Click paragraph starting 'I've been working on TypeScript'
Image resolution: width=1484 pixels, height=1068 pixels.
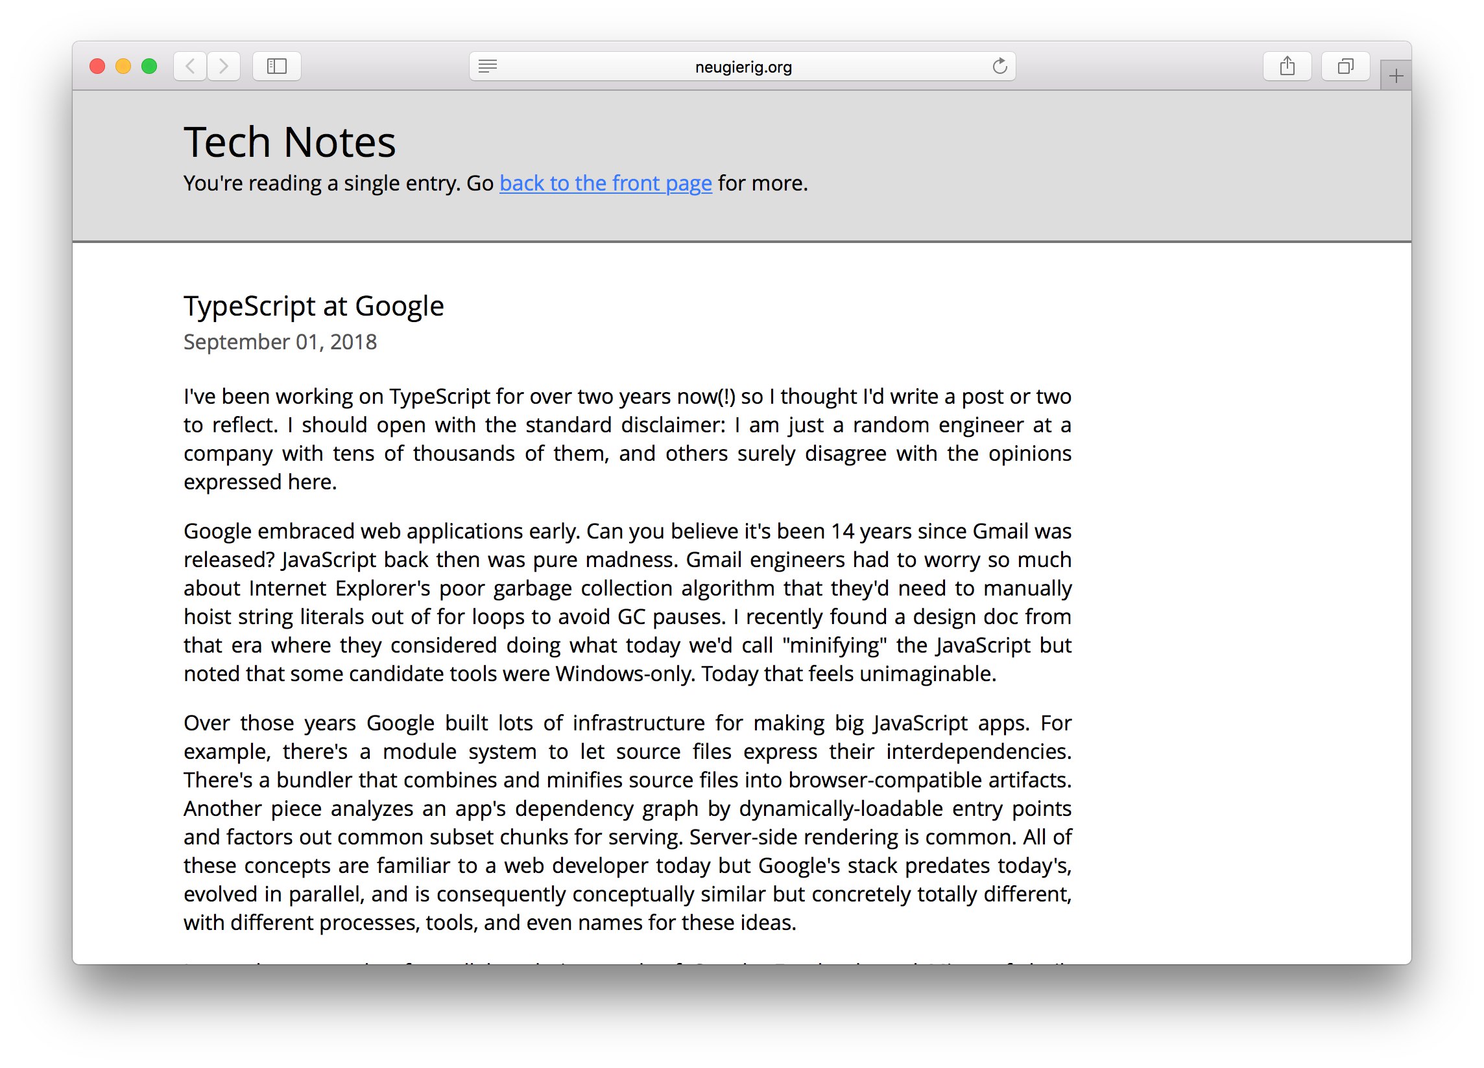pyautogui.click(x=627, y=439)
